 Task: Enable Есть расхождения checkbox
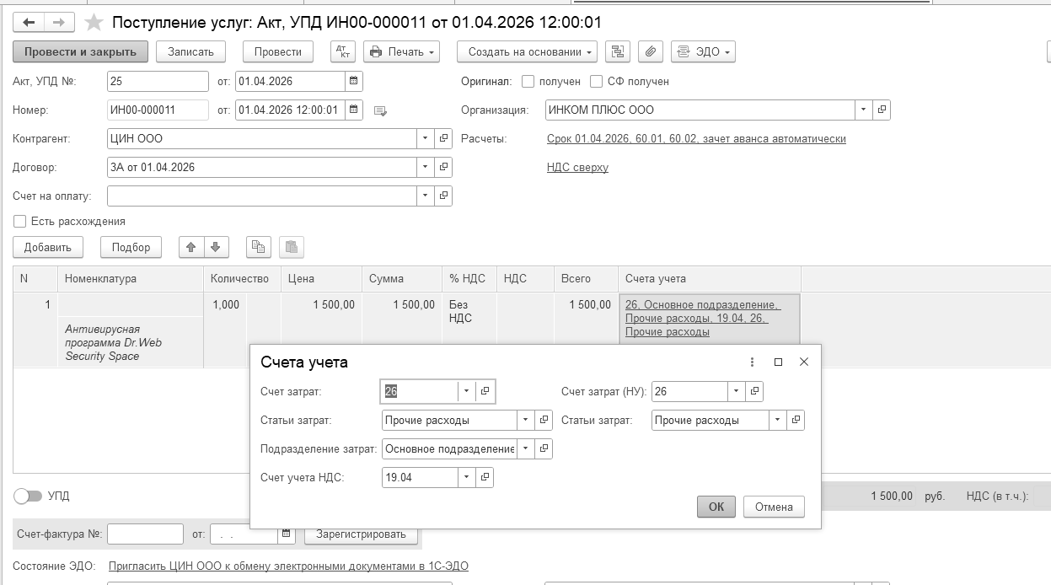tap(20, 221)
